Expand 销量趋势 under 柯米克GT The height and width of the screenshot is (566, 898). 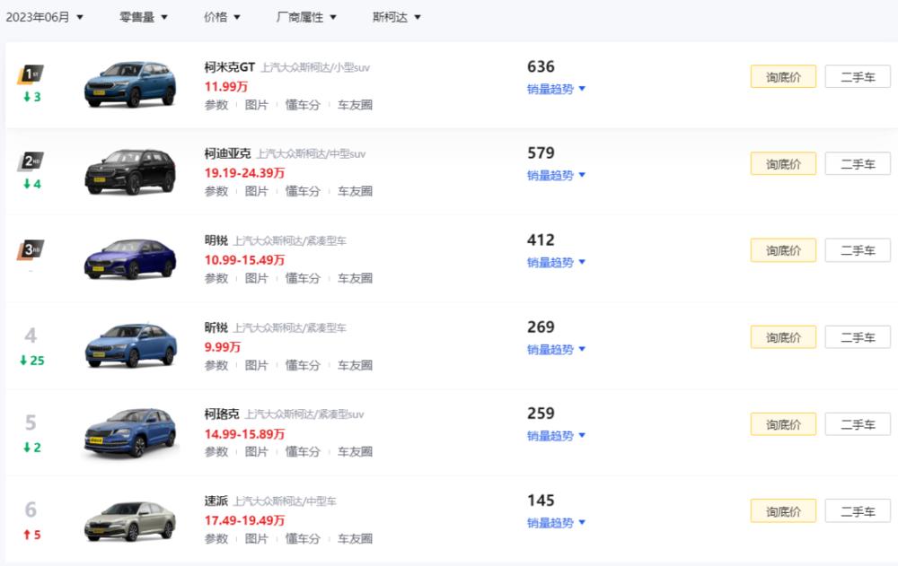551,89
